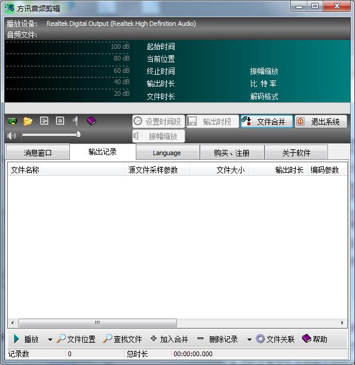Open the 关于软件 tab
The height and width of the screenshot is (365, 355).
click(296, 153)
